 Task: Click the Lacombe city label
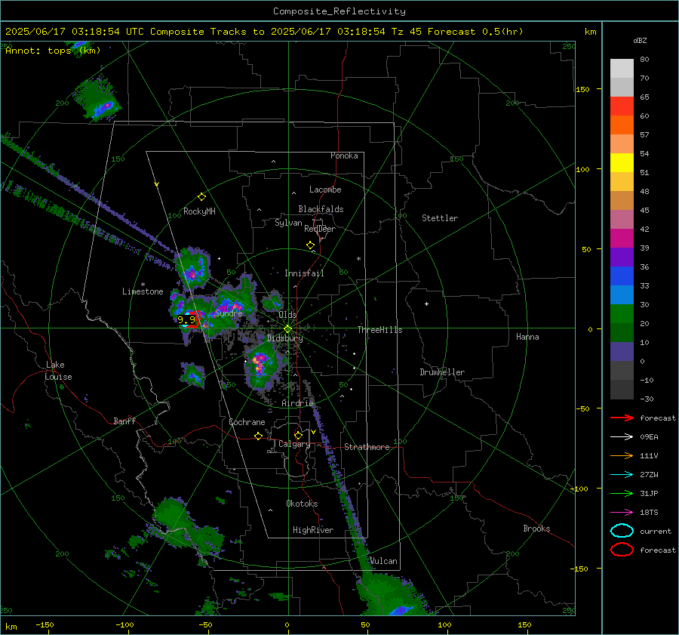[325, 190]
